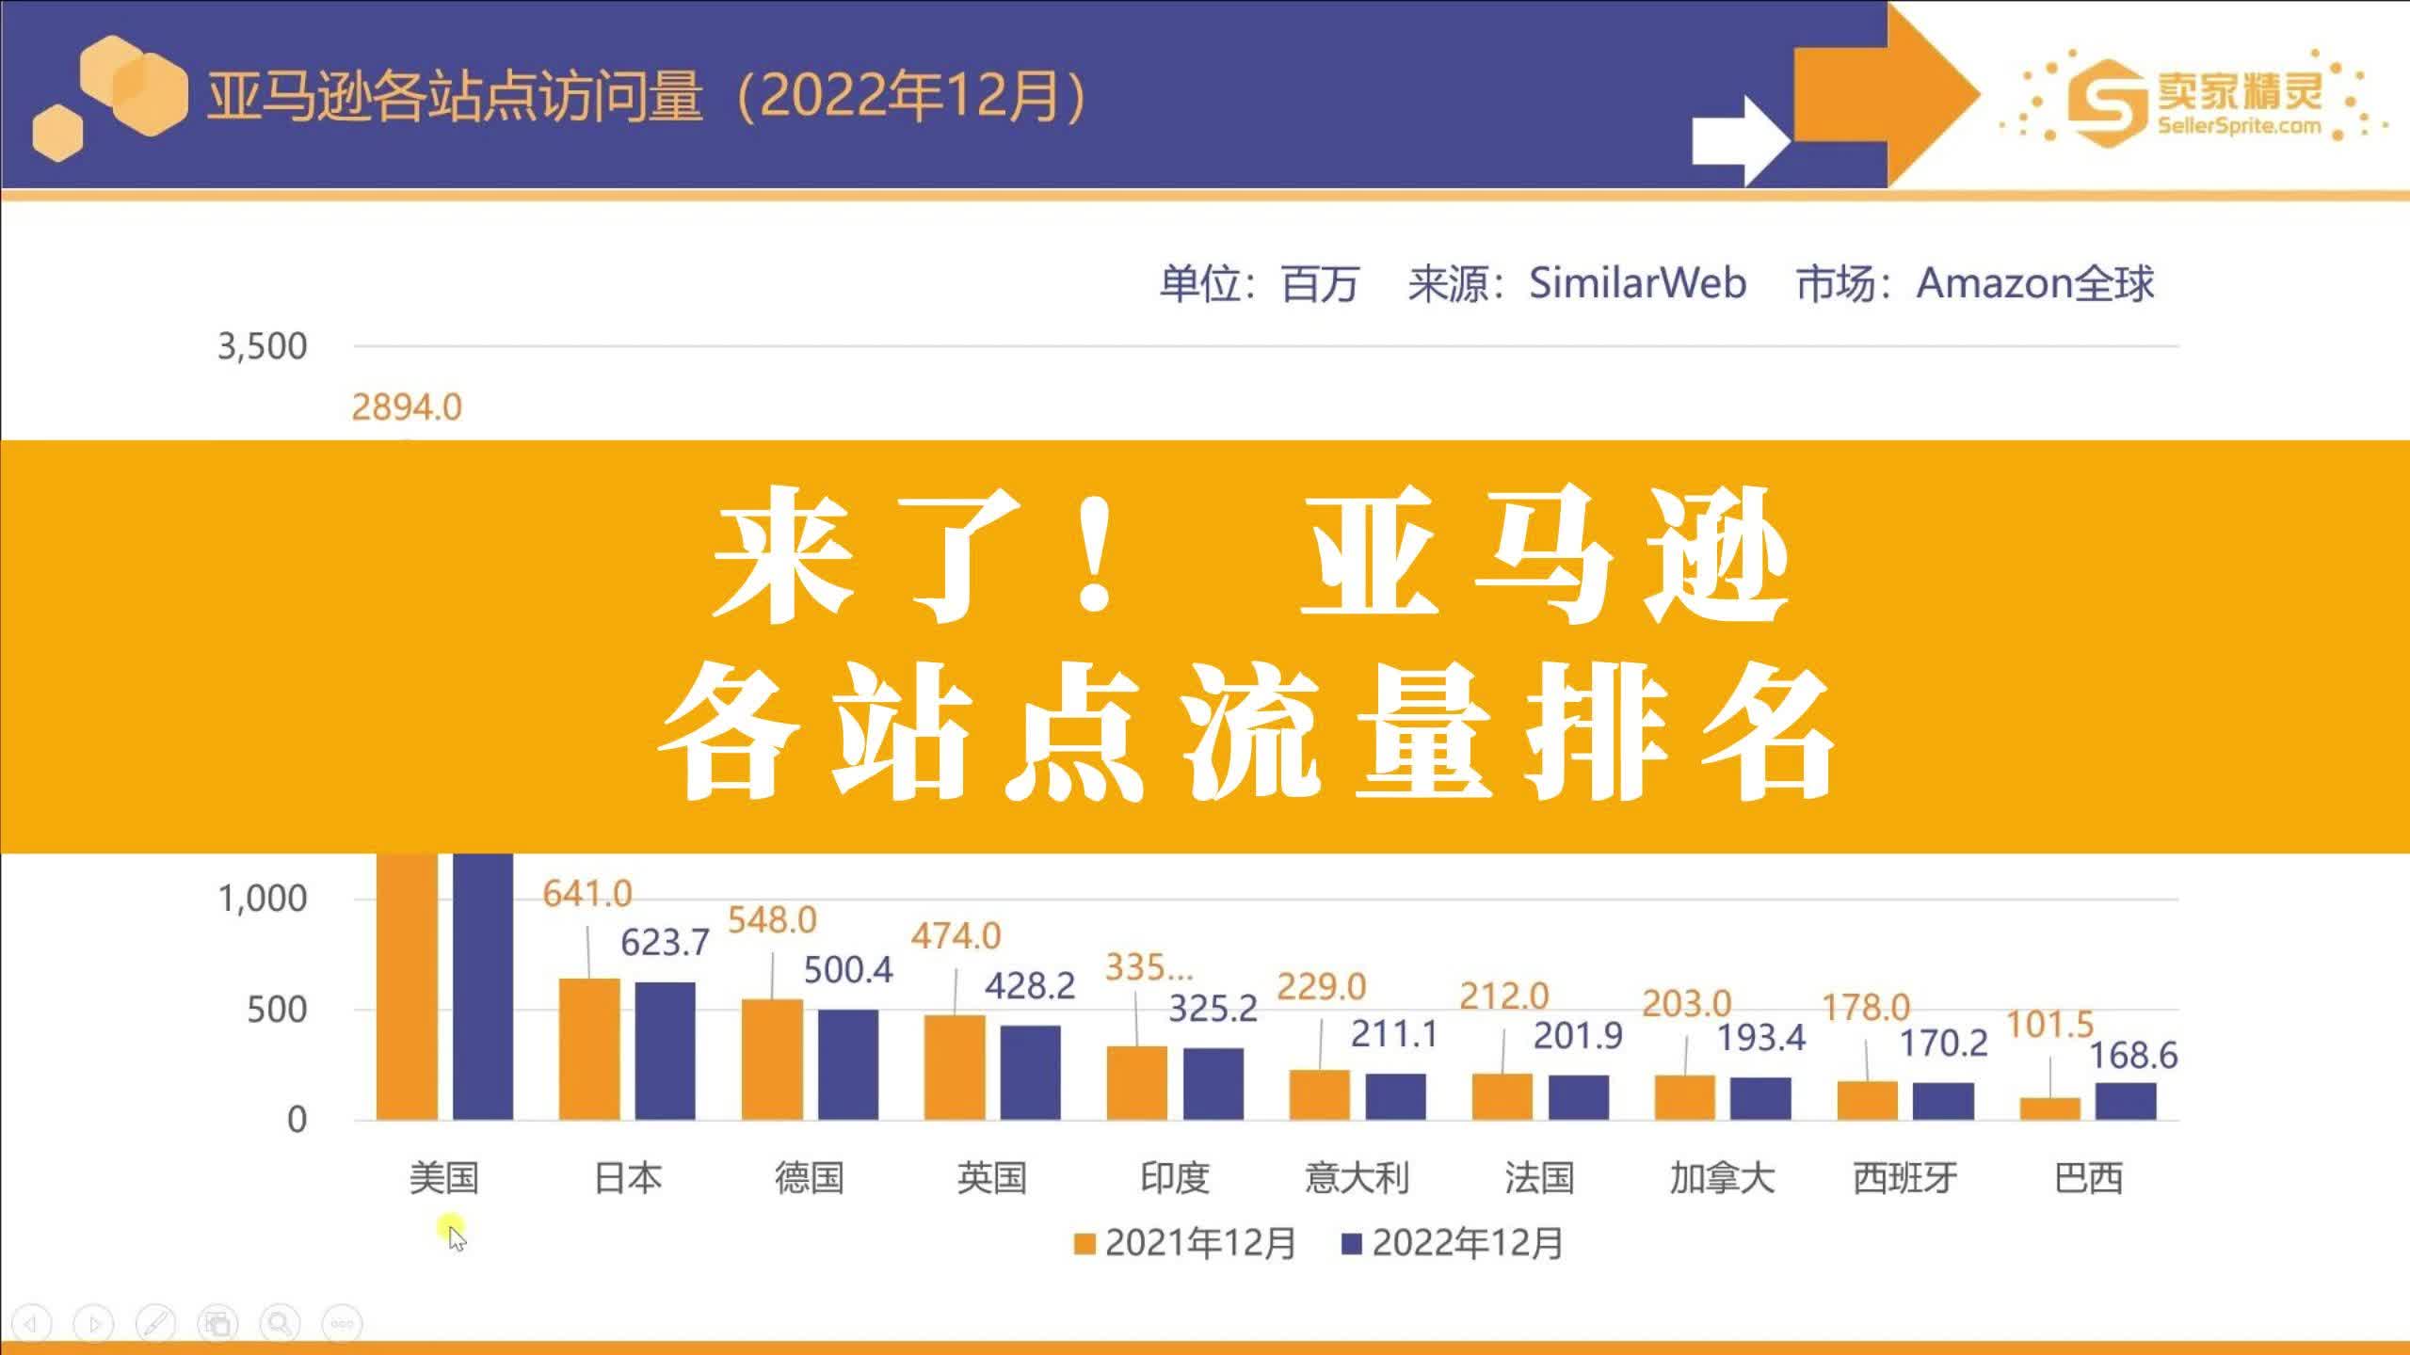Image resolution: width=2410 pixels, height=1355 pixels.
Task: Open the see all slides view
Action: click(217, 1324)
